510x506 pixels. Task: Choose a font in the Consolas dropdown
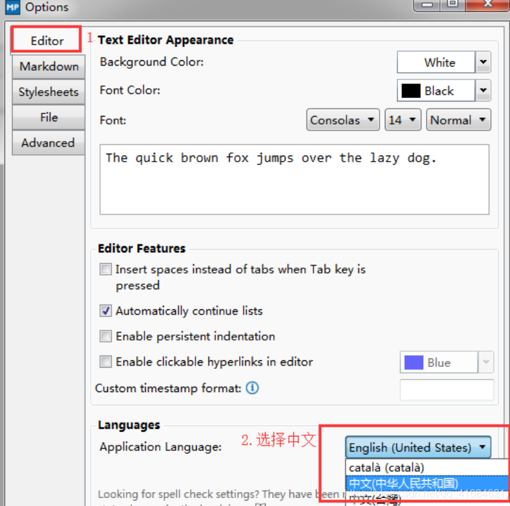click(x=343, y=120)
